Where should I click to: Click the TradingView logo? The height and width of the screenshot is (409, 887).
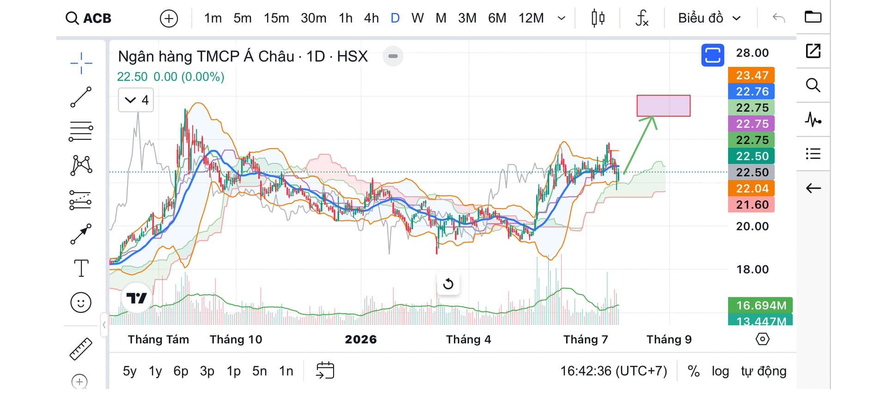136,298
